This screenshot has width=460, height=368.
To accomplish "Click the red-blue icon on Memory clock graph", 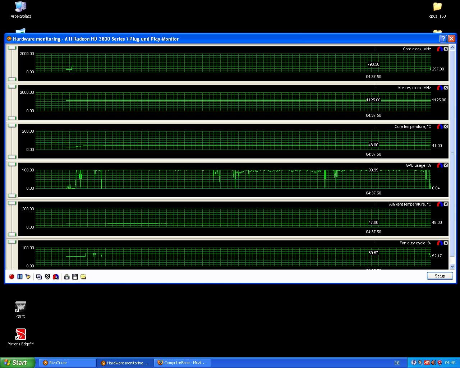I will click(x=440, y=88).
